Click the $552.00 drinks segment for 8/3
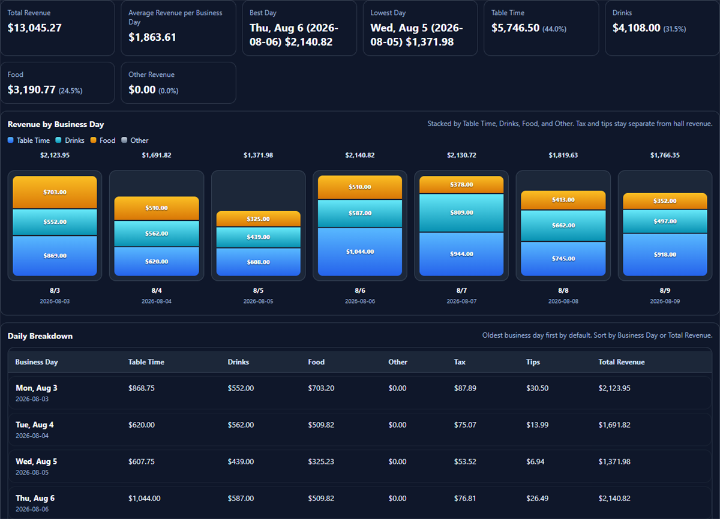 tap(55, 222)
